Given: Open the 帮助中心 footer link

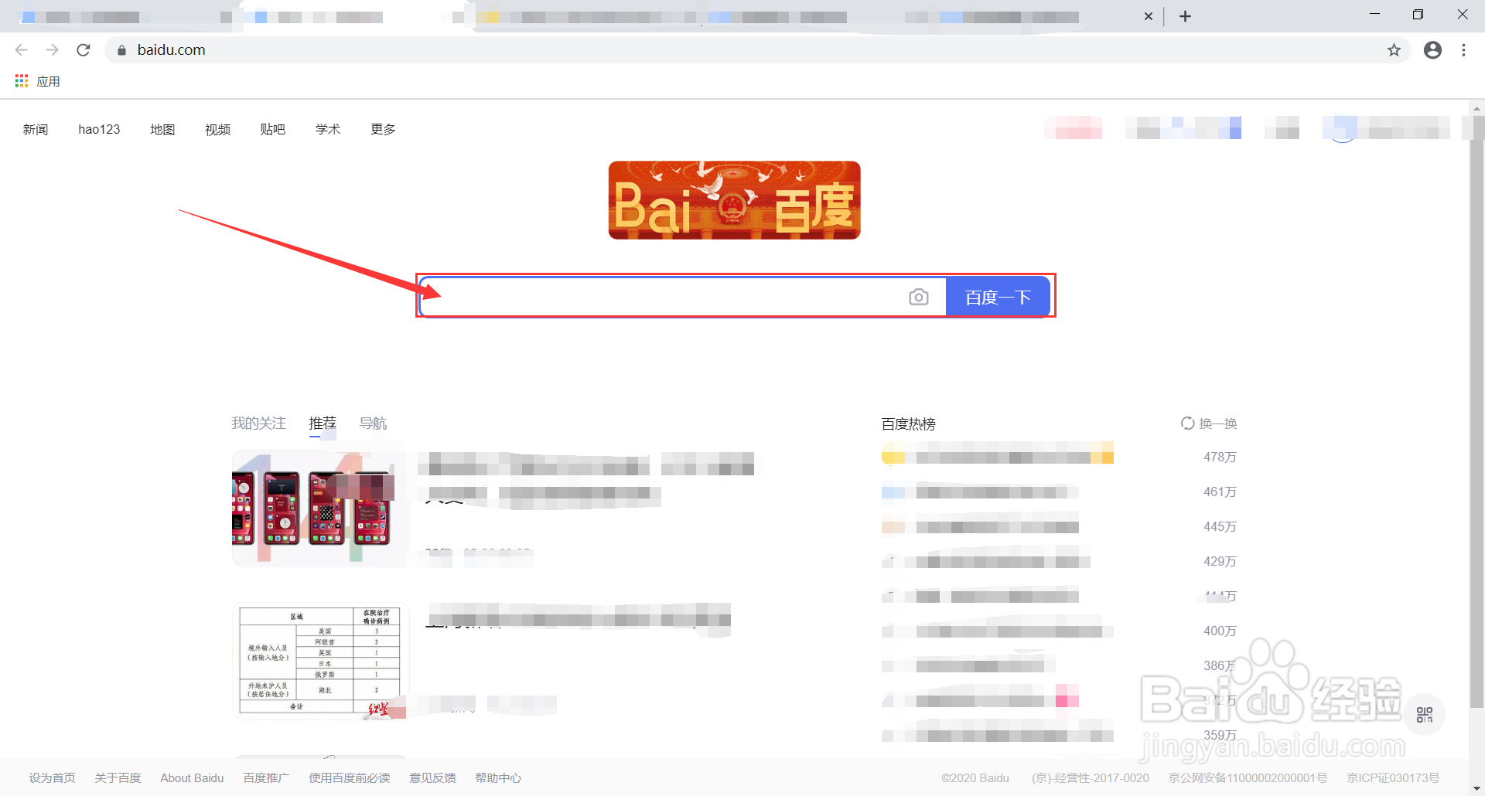Looking at the screenshot, I should click(498, 777).
